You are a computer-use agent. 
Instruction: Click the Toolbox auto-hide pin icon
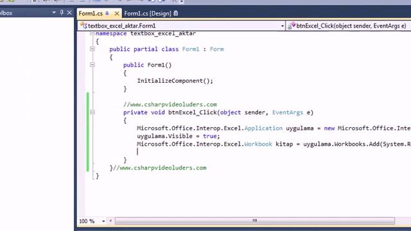click(x=62, y=13)
